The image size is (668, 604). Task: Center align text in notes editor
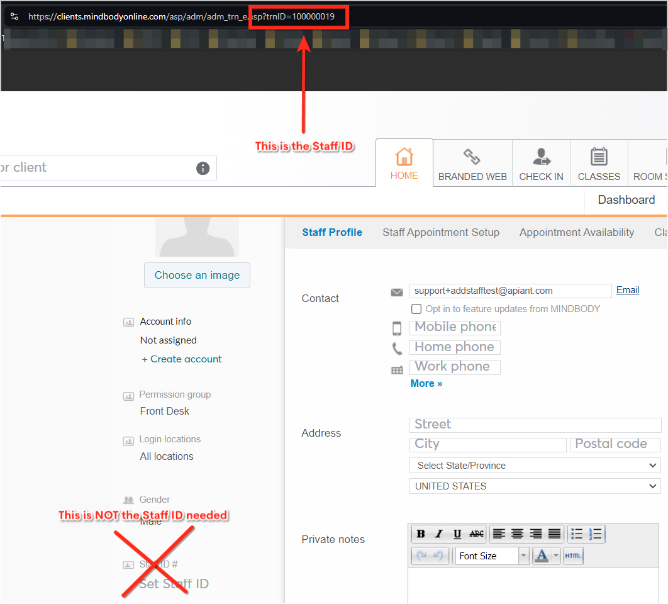517,534
